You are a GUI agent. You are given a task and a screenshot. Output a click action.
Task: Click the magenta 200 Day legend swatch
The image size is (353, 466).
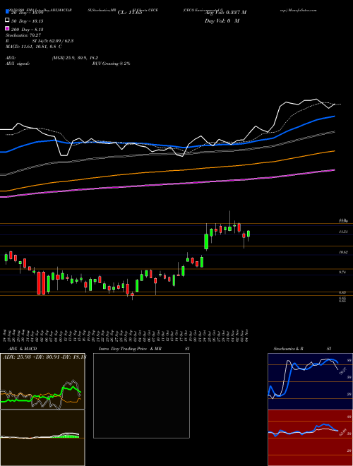[x=7, y=28]
